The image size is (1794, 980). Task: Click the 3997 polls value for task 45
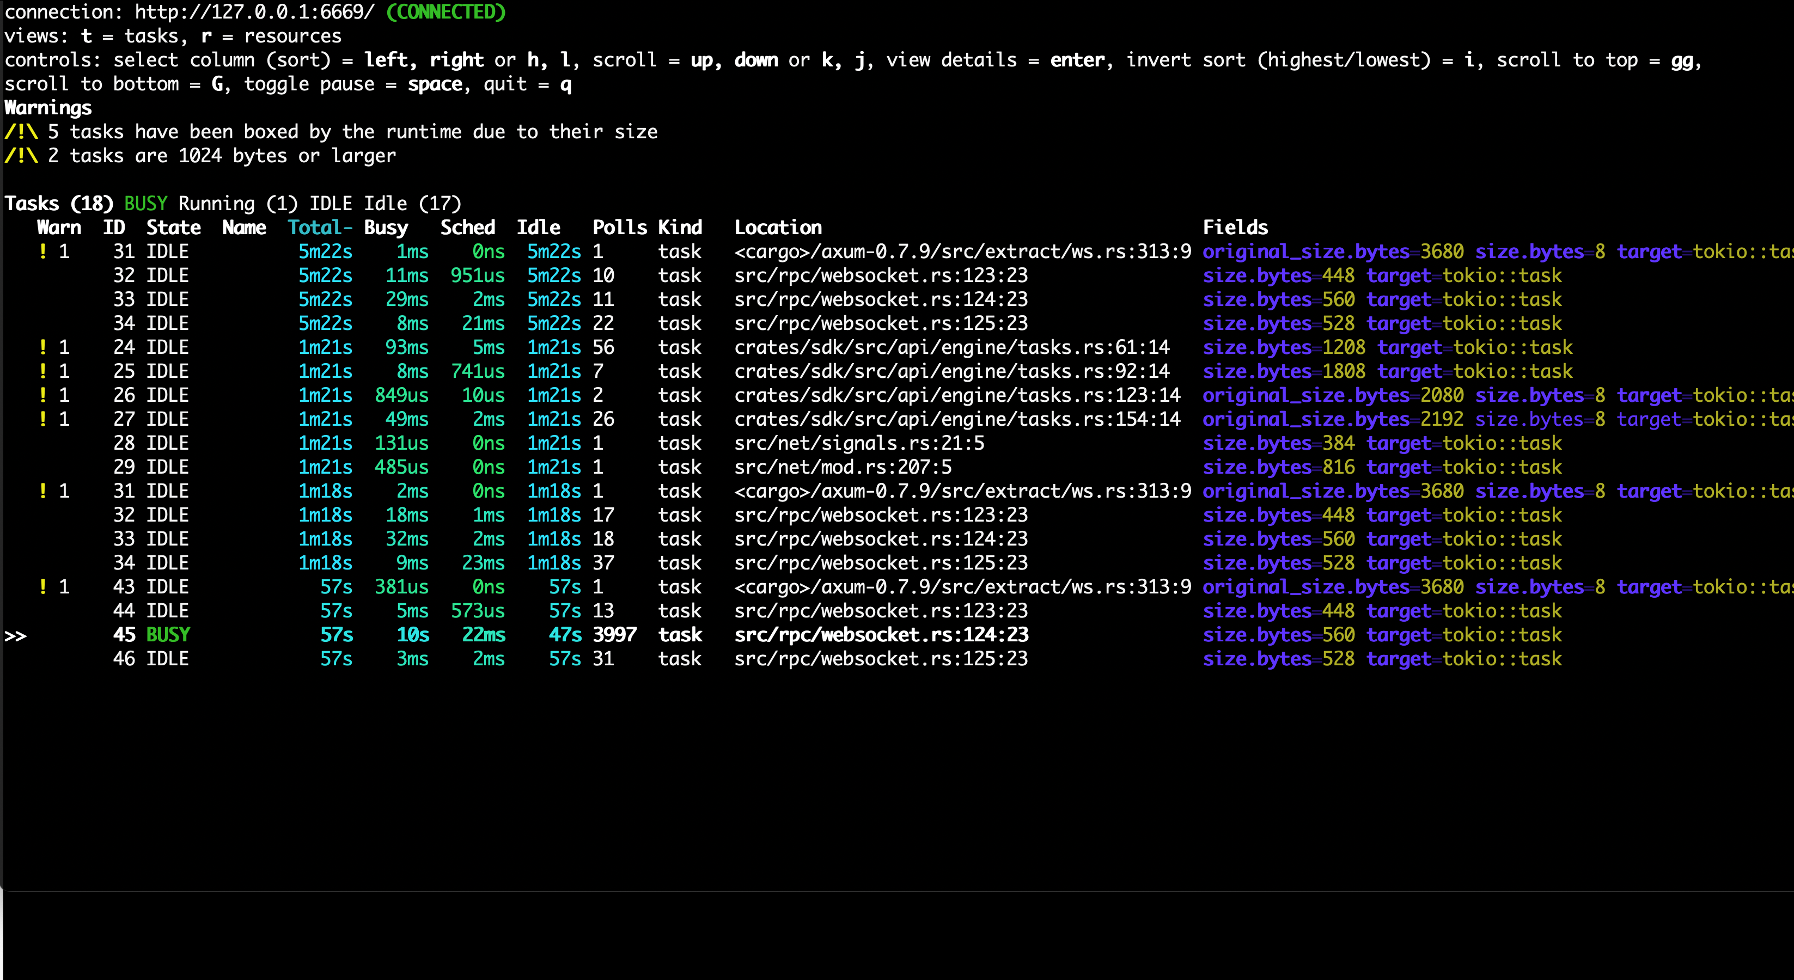click(x=614, y=635)
